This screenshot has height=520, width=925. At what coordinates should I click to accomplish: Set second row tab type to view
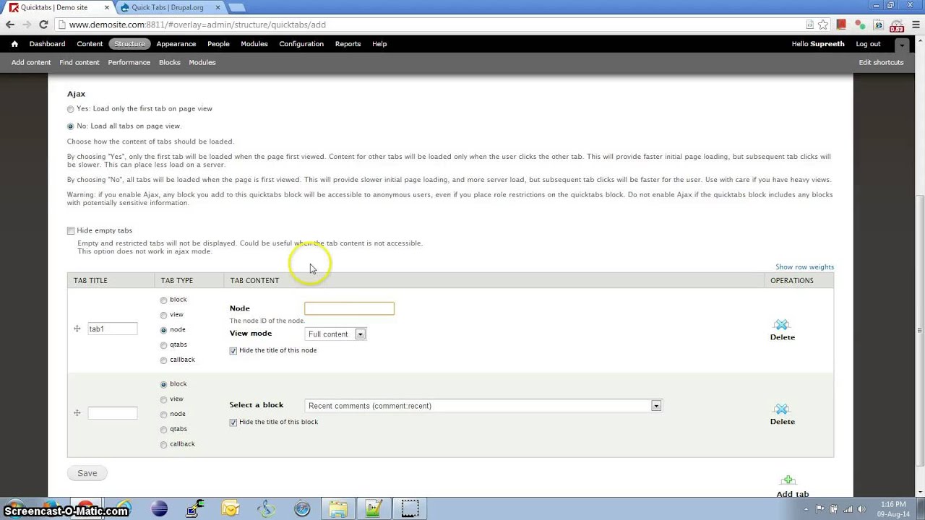click(164, 400)
